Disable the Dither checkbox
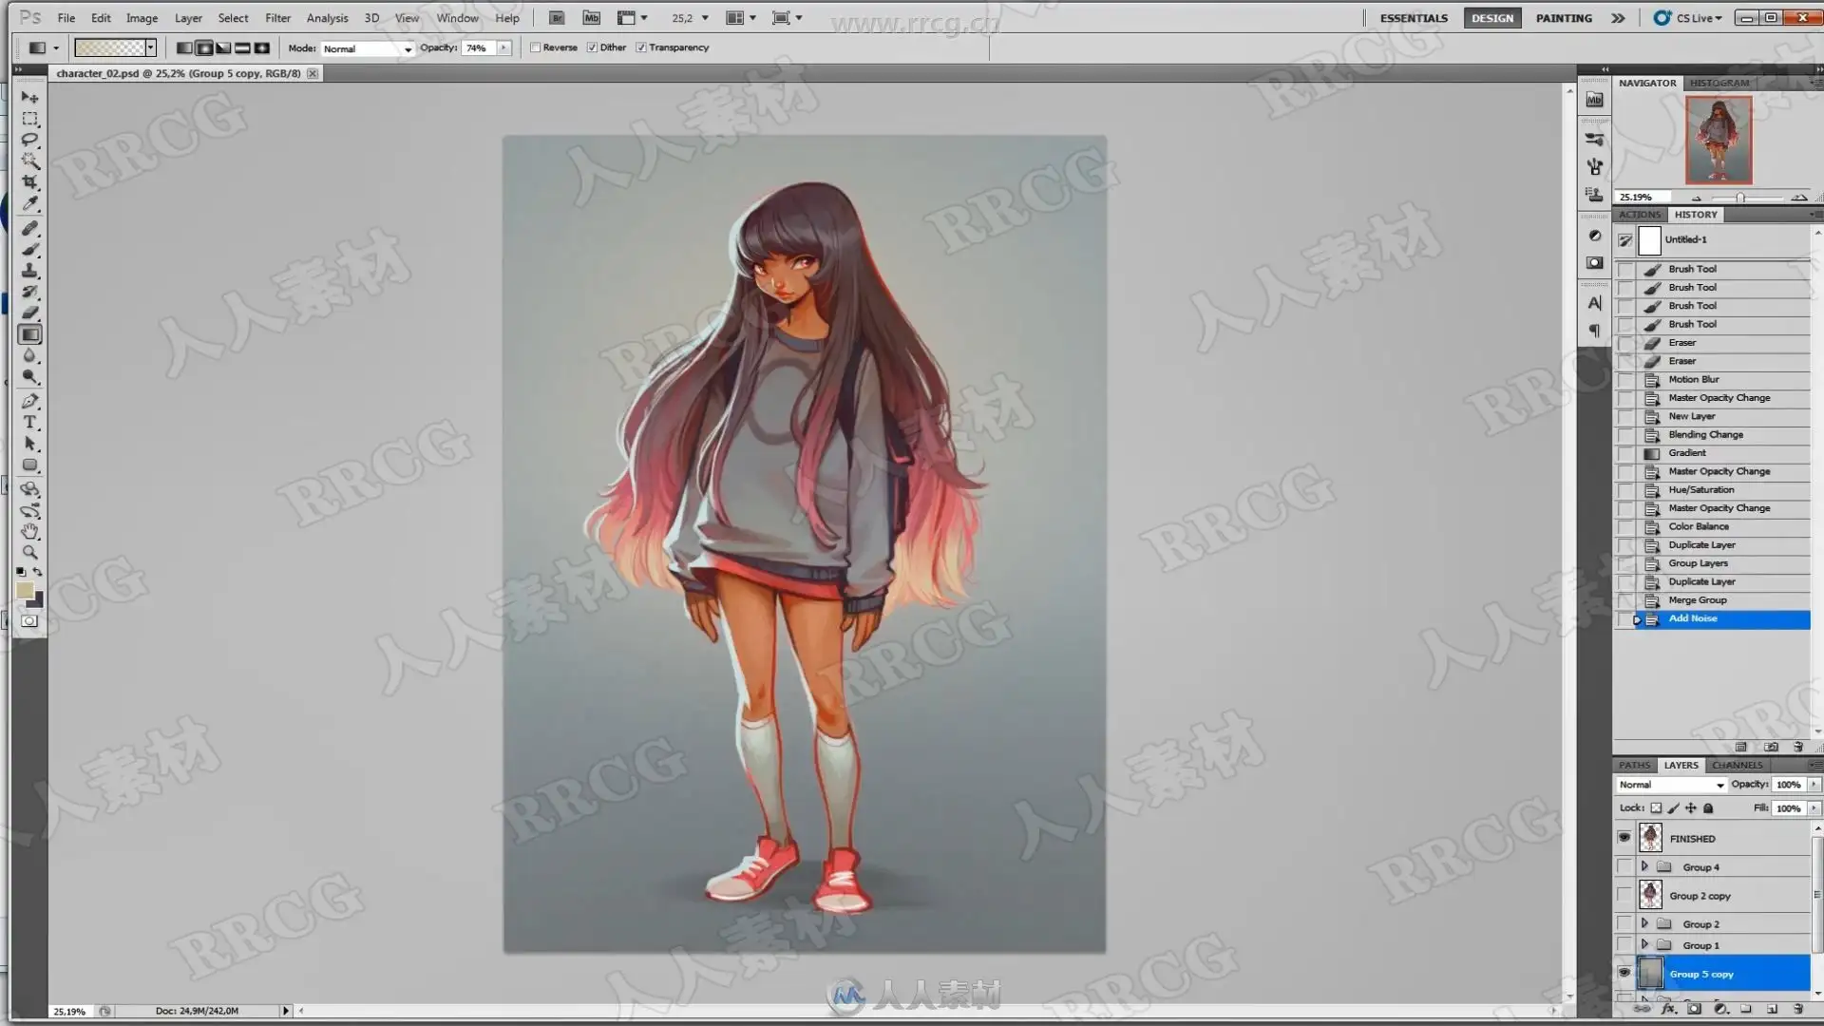The image size is (1824, 1026). (592, 47)
